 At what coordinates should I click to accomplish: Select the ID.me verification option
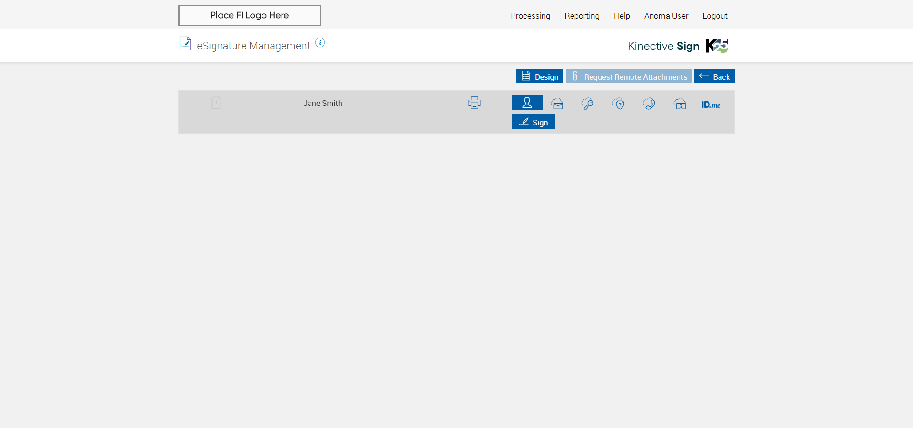711,105
